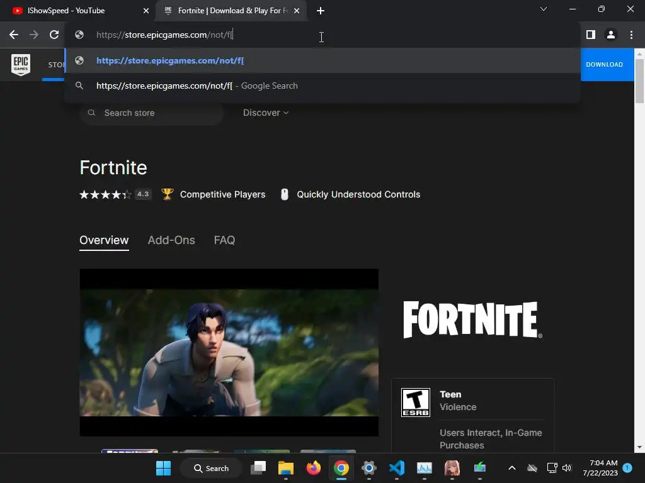This screenshot has height=483, width=645.
Task: Open Visual Studio Code from taskbar
Action: (397, 468)
